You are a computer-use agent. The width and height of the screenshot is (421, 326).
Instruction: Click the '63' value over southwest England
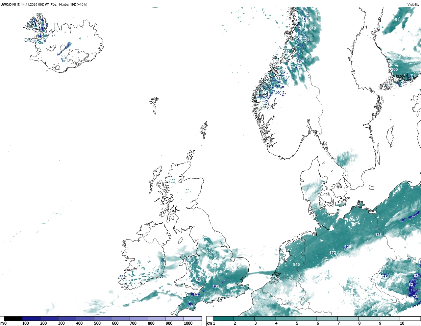coord(196,295)
